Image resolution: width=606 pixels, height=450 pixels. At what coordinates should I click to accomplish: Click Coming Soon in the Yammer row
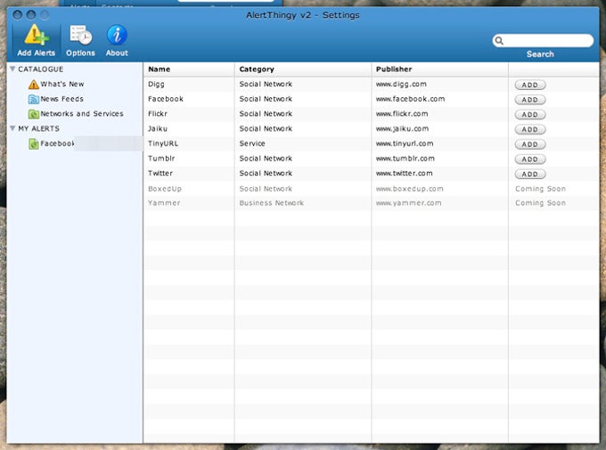pyautogui.click(x=540, y=203)
